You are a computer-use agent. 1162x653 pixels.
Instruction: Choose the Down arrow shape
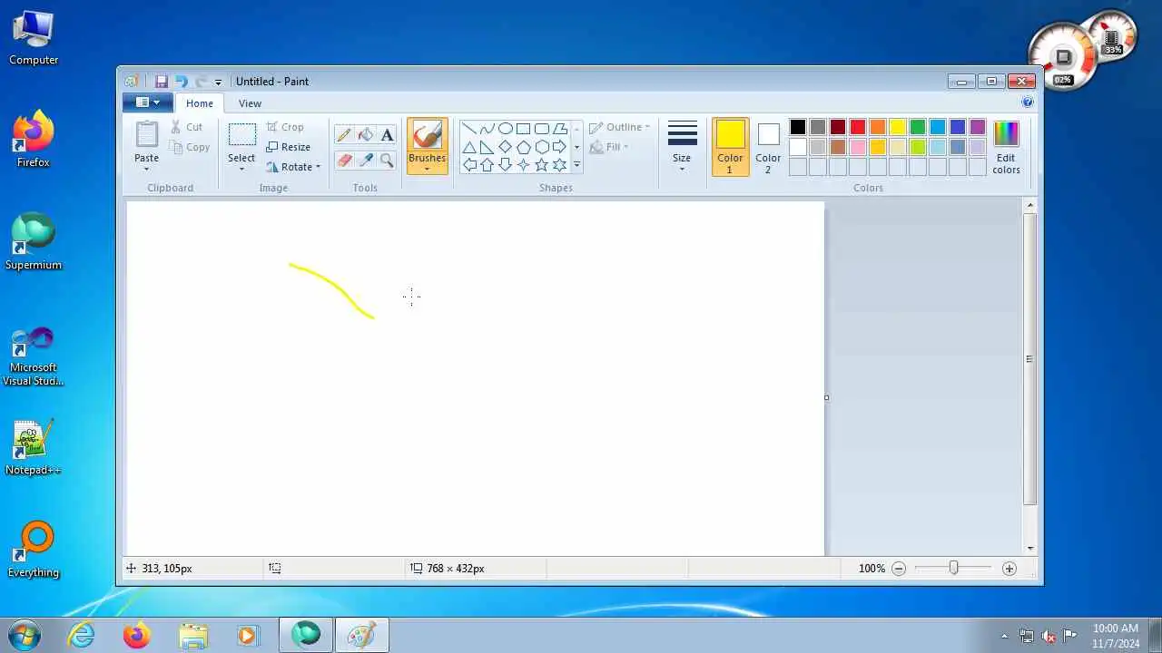506,164
